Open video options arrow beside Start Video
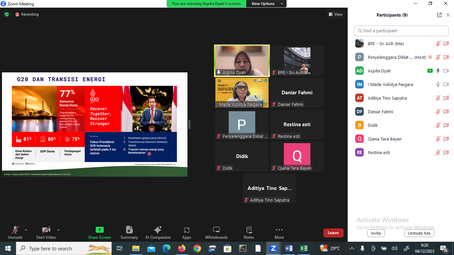454x255 pixels. click(58, 229)
